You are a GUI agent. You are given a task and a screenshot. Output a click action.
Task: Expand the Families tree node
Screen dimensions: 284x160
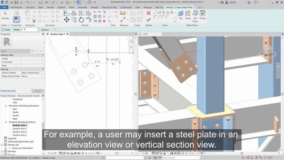[2, 151]
